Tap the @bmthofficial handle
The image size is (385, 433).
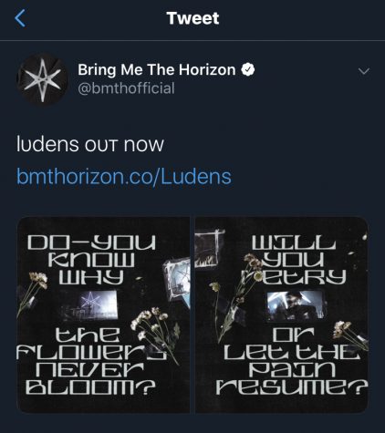[x=126, y=88]
